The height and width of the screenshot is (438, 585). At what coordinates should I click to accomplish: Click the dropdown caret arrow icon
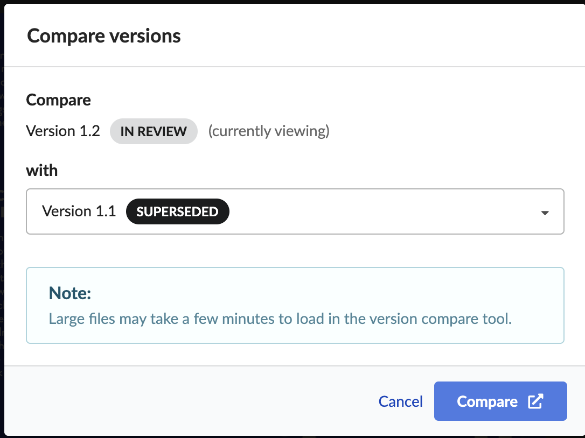coord(545,213)
